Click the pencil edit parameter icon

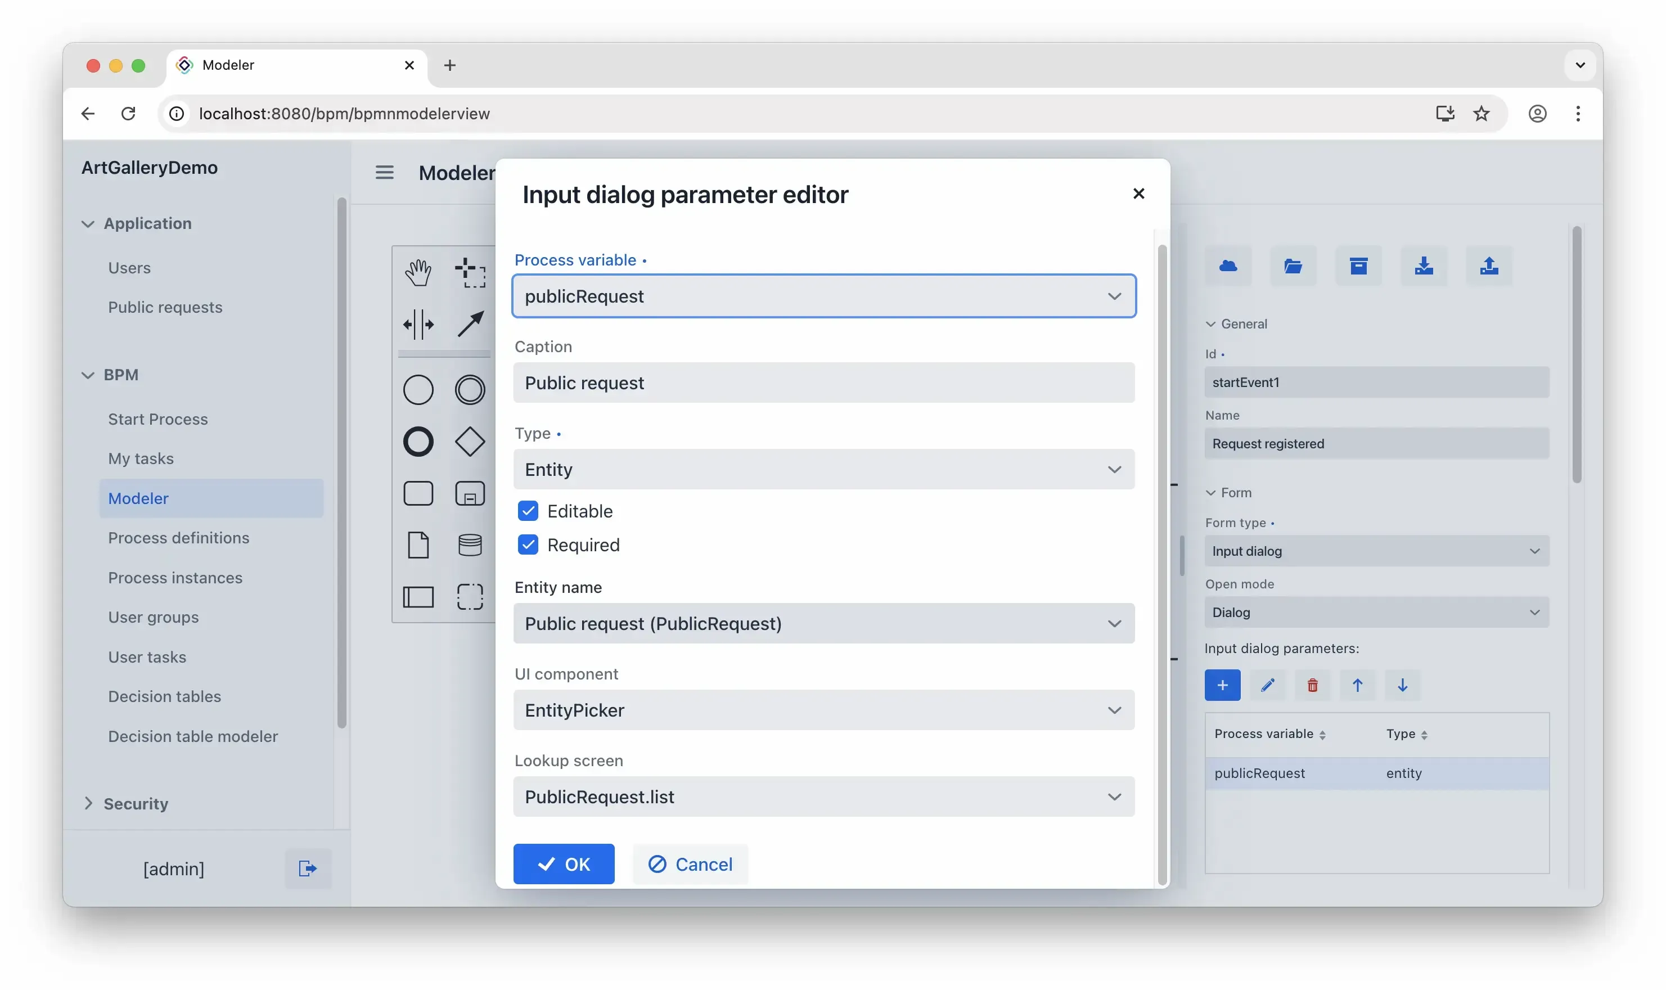point(1267,685)
